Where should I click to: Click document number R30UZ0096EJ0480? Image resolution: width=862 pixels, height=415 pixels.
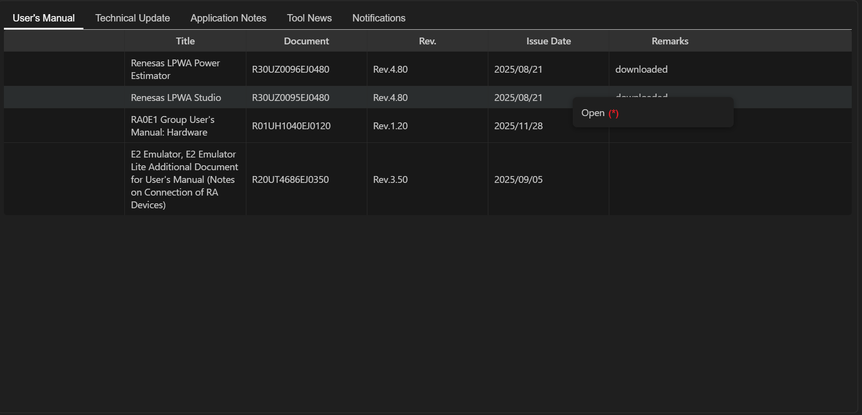tap(290, 69)
